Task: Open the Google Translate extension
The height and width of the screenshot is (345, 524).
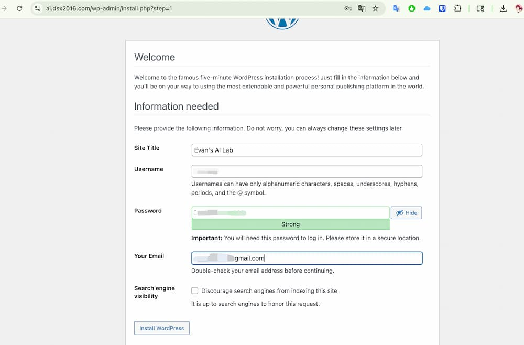Action: tap(396, 8)
